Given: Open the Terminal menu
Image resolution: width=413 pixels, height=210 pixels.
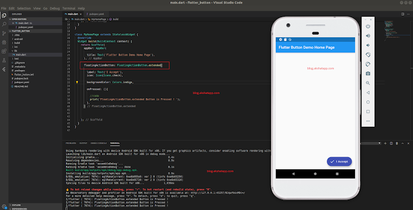Looking at the screenshot, I should [69, 9].
